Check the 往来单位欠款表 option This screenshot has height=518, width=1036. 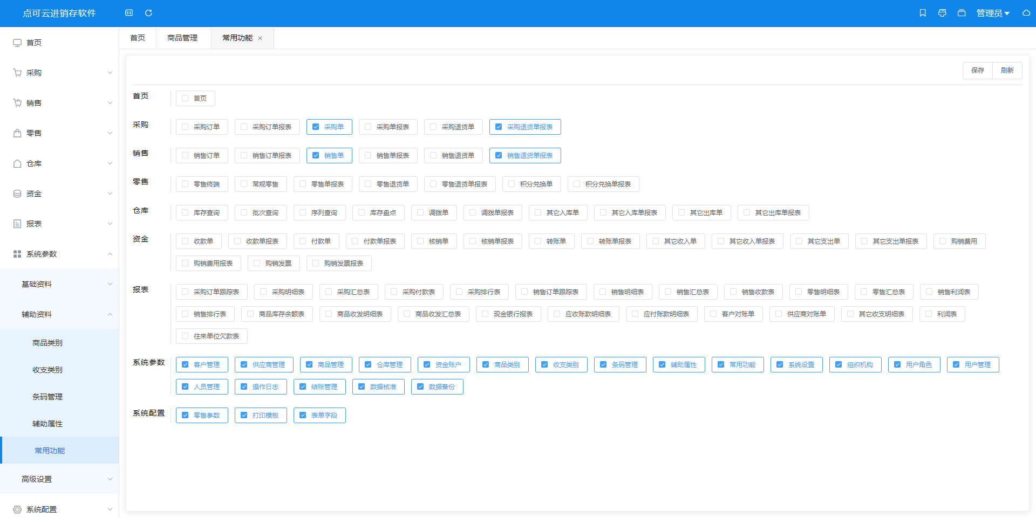click(x=212, y=336)
